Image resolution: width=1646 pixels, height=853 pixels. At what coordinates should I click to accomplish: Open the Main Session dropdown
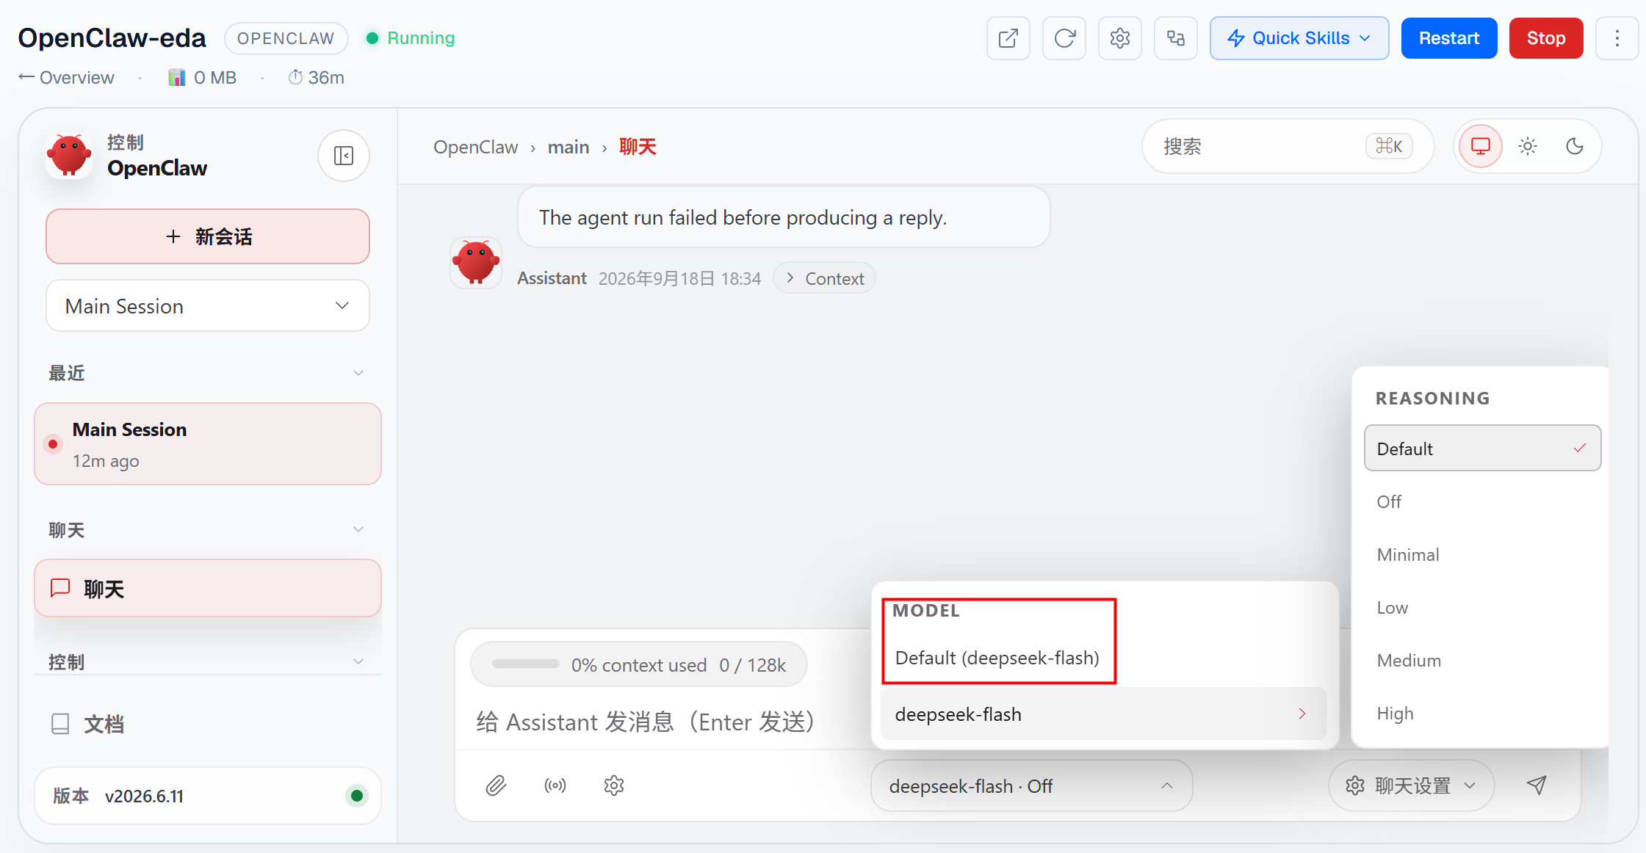point(208,306)
